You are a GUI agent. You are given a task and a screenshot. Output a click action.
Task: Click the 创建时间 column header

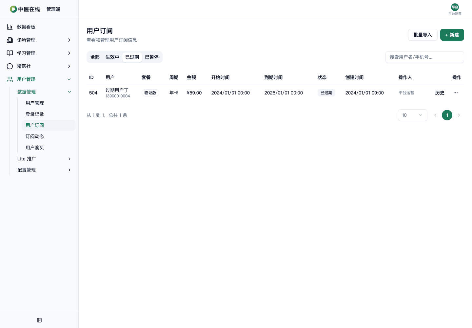355,77
